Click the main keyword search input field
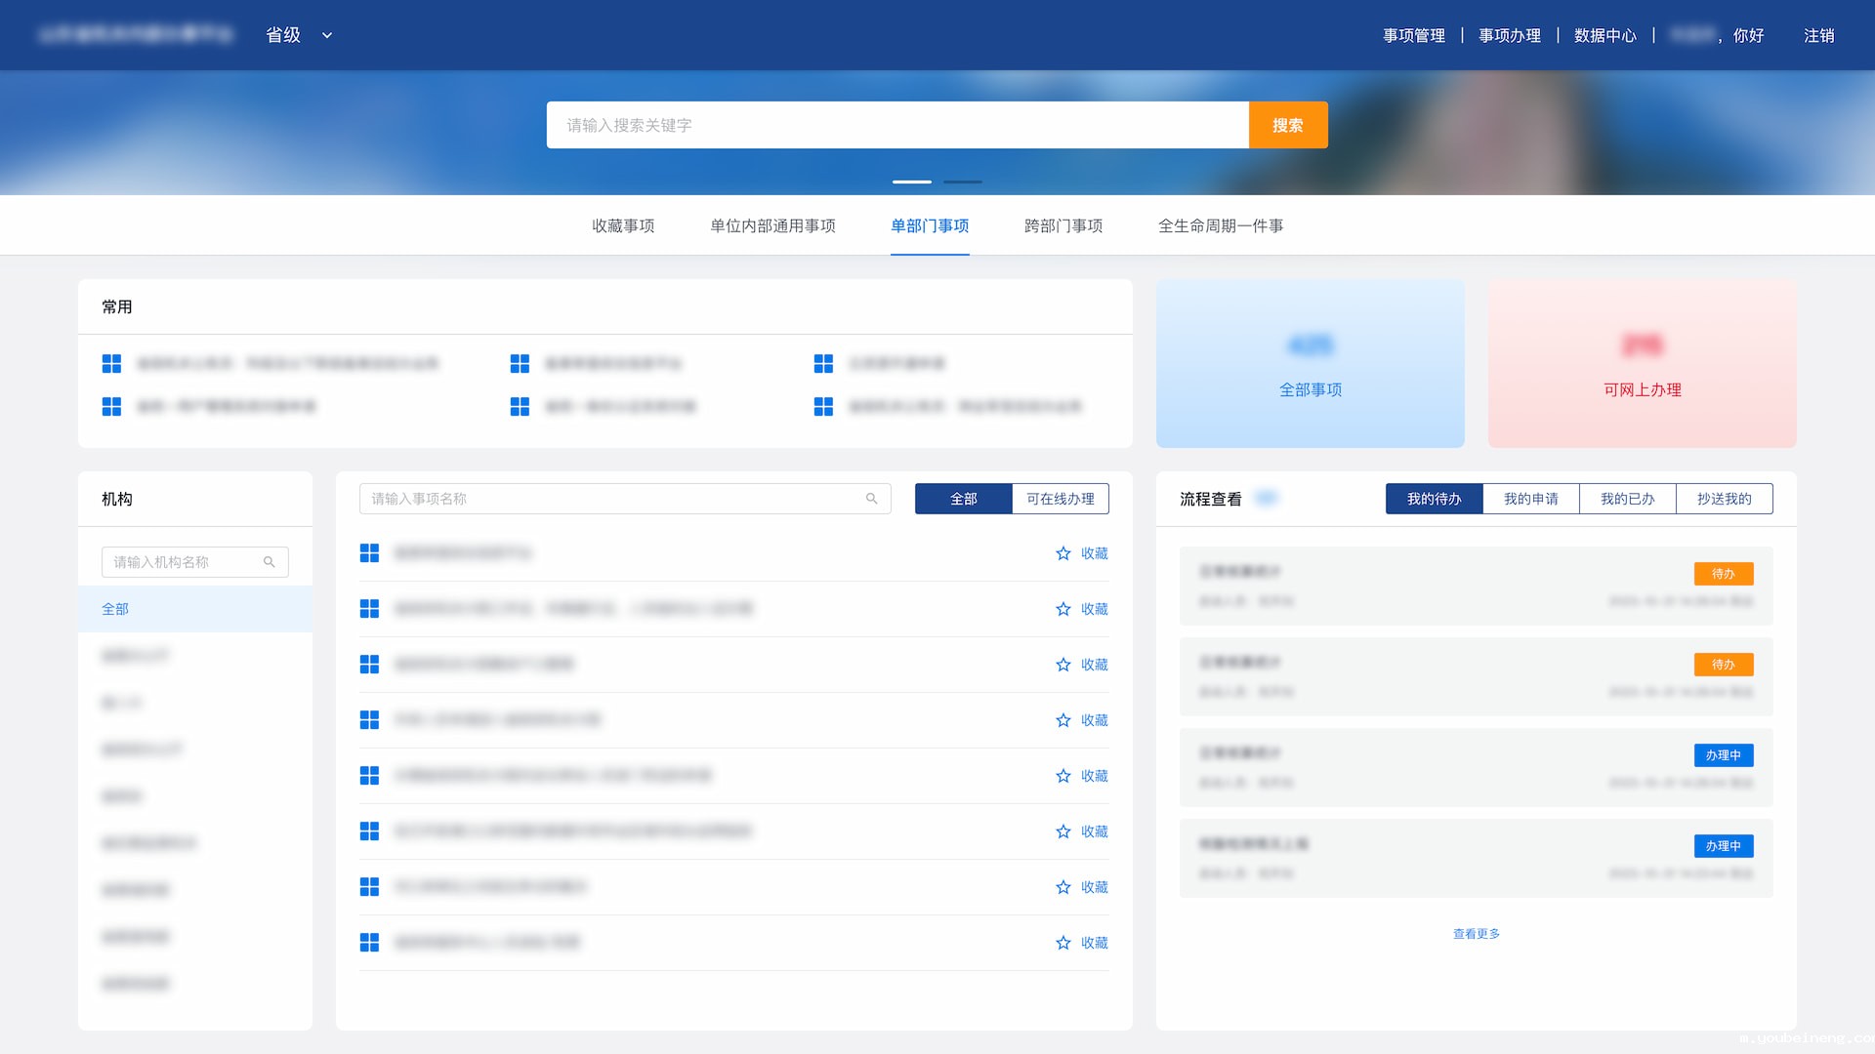This screenshot has width=1875, height=1054. pyautogui.click(x=896, y=125)
